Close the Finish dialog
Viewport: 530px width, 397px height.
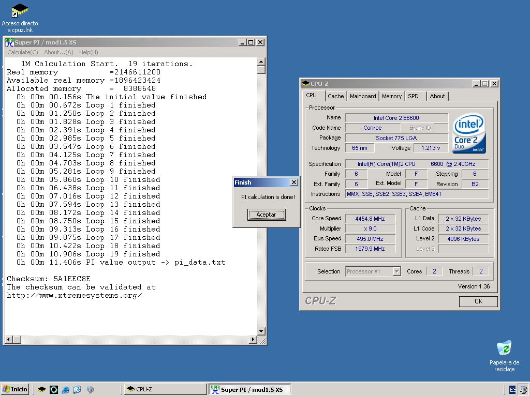point(294,182)
